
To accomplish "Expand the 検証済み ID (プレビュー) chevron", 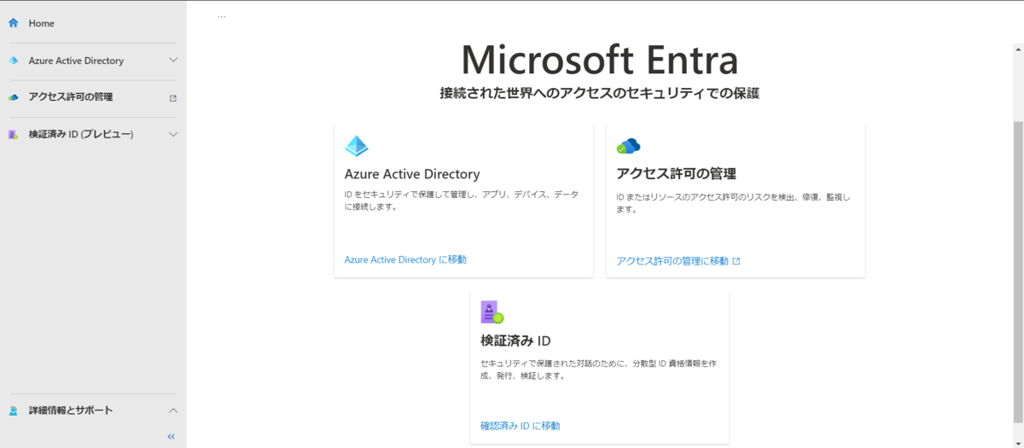I will [x=173, y=135].
